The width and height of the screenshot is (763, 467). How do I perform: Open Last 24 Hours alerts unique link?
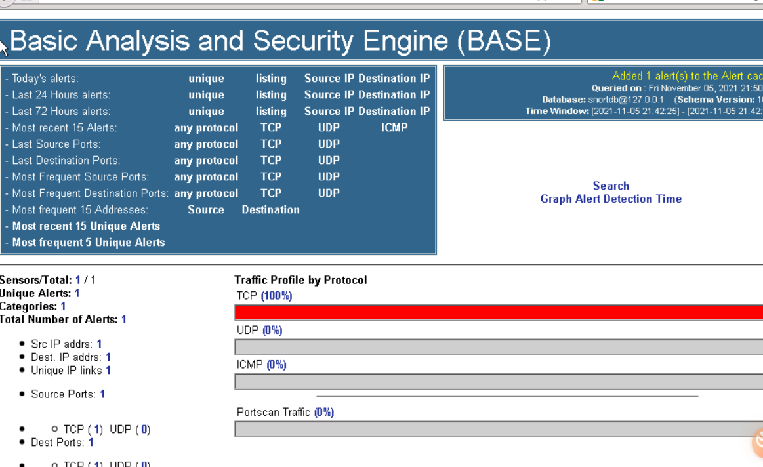point(206,95)
